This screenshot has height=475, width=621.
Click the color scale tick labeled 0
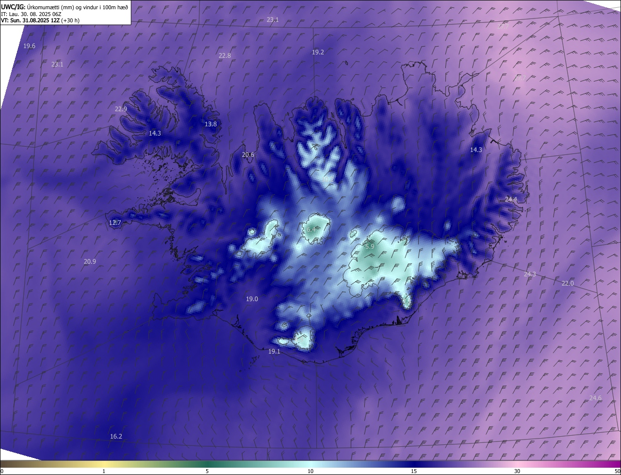coord(1,471)
